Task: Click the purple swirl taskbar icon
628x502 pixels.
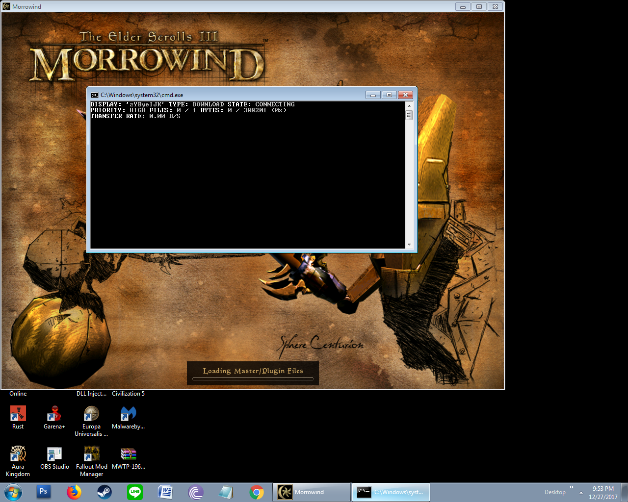Action: coord(196,492)
